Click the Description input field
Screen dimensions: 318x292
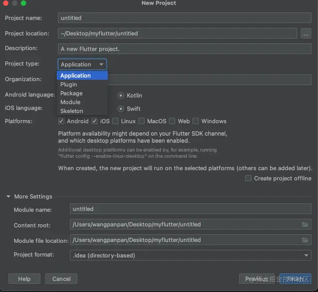[185, 49]
